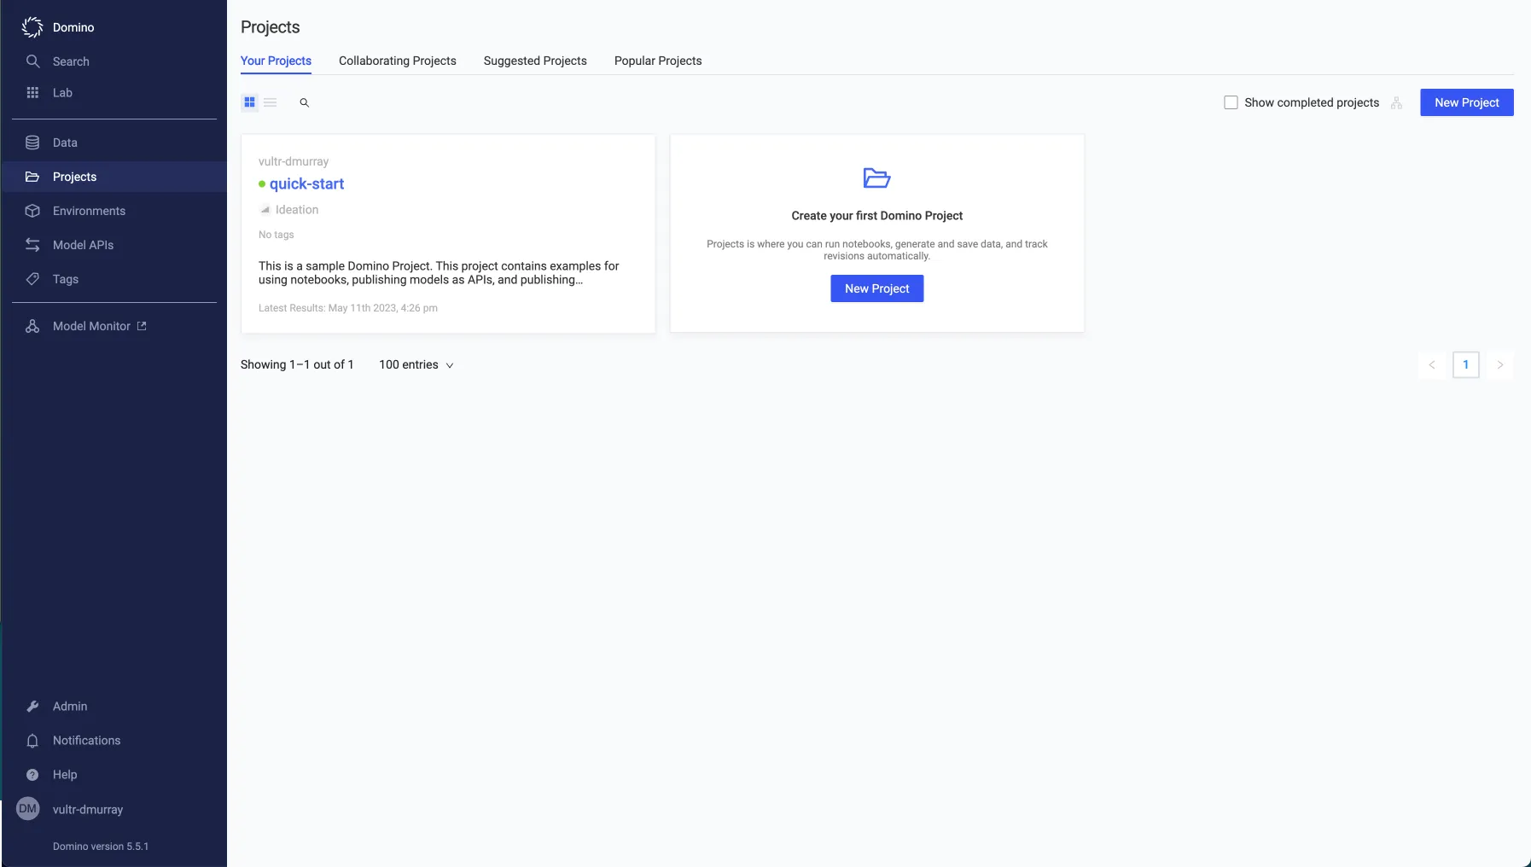Switch to list view
The height and width of the screenshot is (867, 1531).
point(271,102)
